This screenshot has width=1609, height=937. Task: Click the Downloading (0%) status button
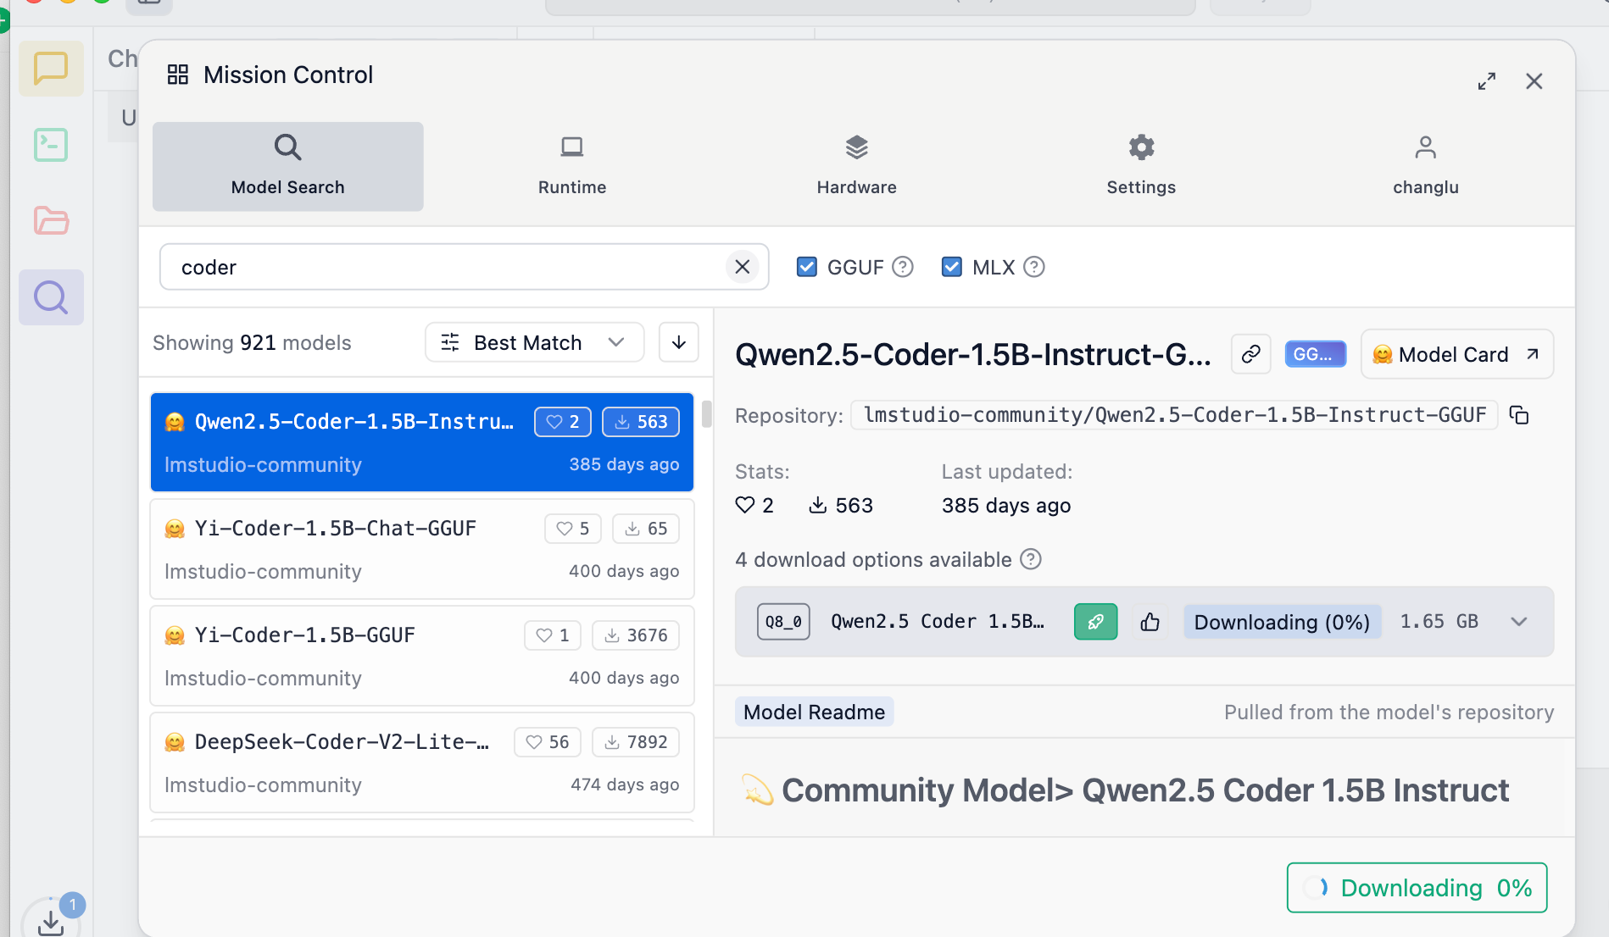(1282, 622)
